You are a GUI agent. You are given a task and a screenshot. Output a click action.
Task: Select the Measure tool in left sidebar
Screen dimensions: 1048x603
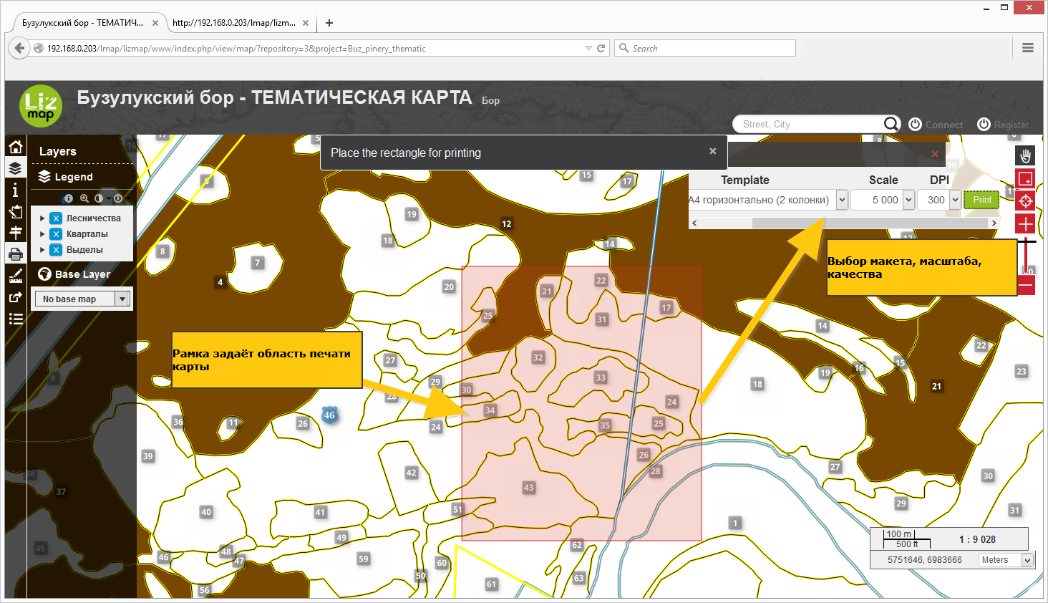16,275
